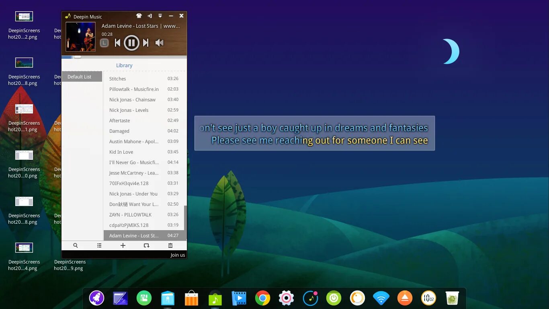Viewport: 549px width, 309px height.
Task: Open Deepin Music in the dock
Action: click(x=215, y=298)
